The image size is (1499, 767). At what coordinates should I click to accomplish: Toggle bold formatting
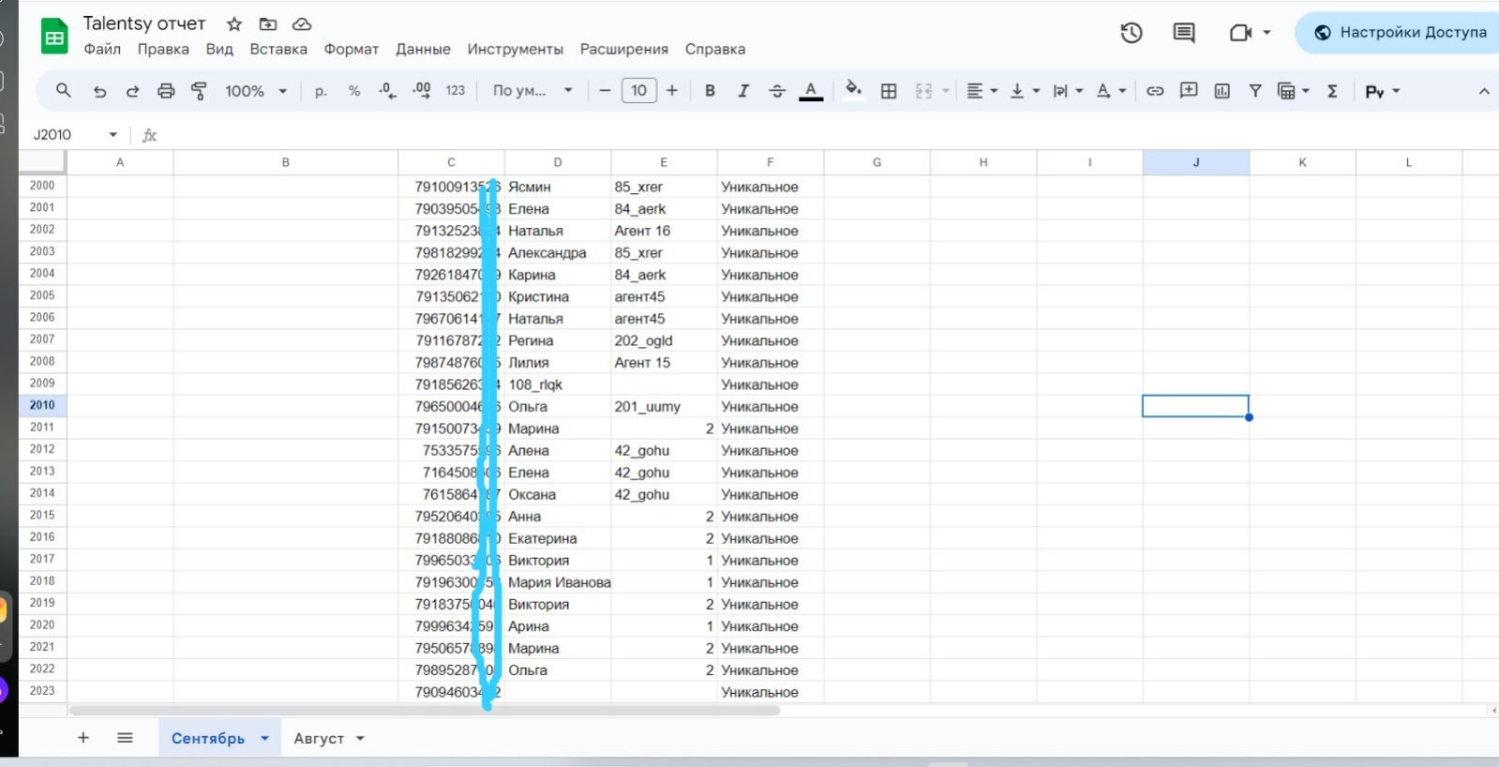coord(710,91)
